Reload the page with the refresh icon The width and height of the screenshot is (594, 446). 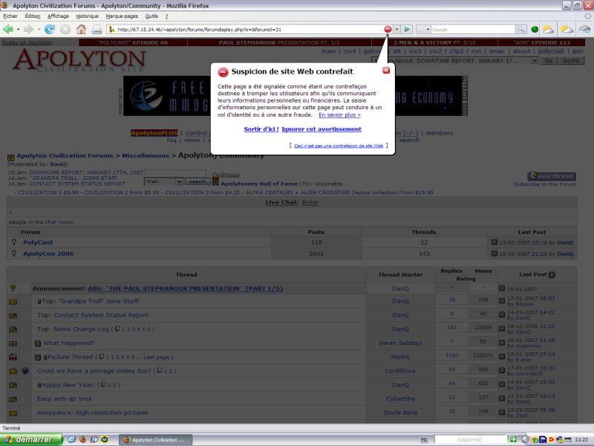[50, 29]
